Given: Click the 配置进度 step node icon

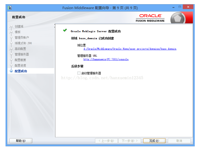Looking at the screenshot, I should coord(11,66).
